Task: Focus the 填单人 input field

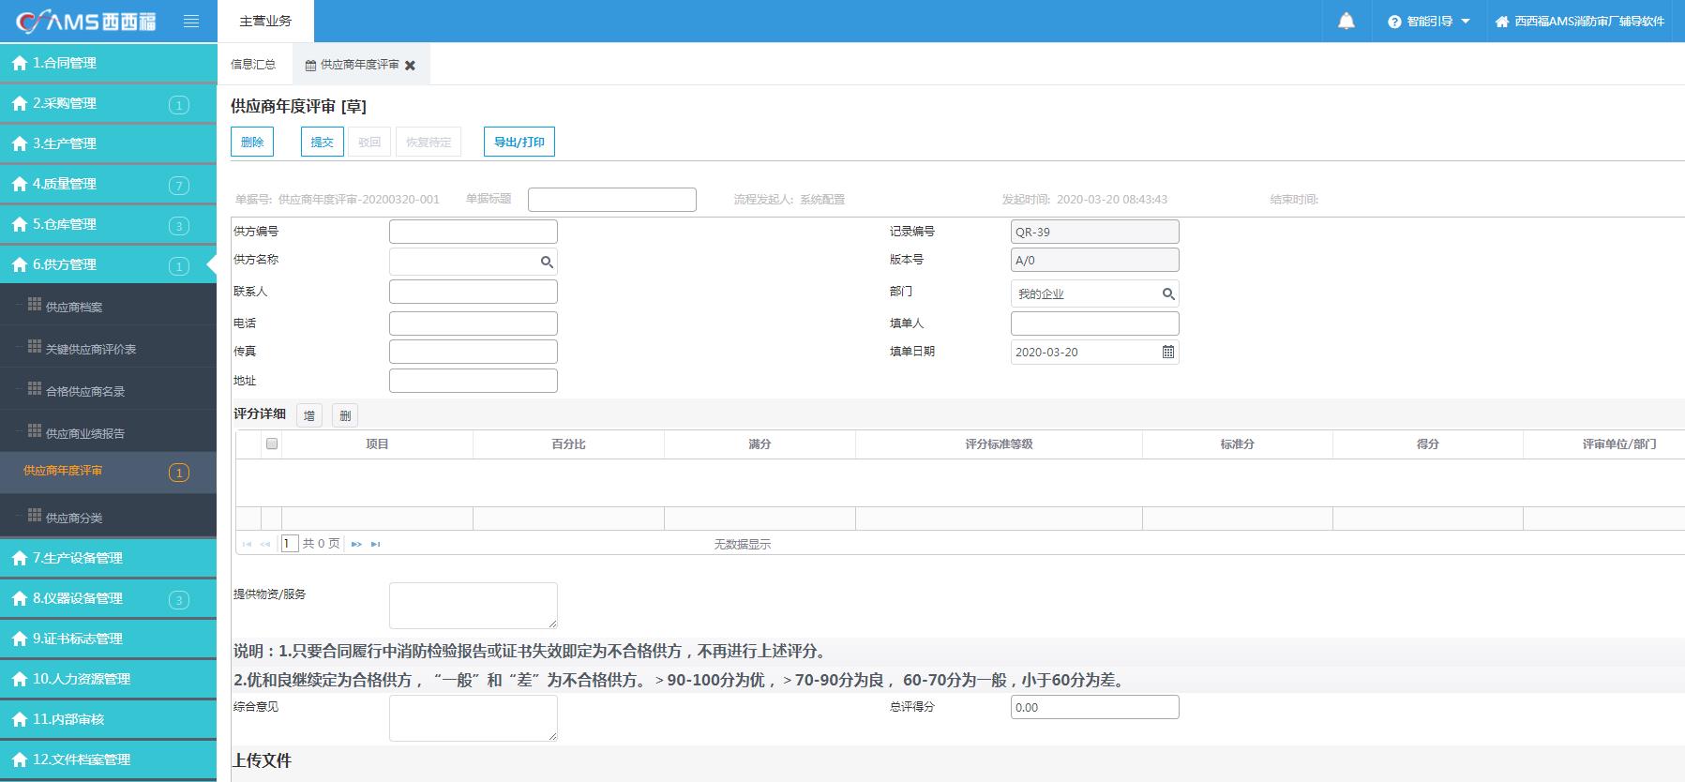Action: tap(1095, 323)
